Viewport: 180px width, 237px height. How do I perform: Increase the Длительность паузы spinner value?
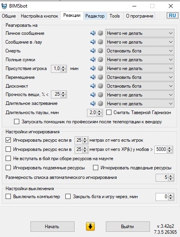pyautogui.click(x=99, y=111)
